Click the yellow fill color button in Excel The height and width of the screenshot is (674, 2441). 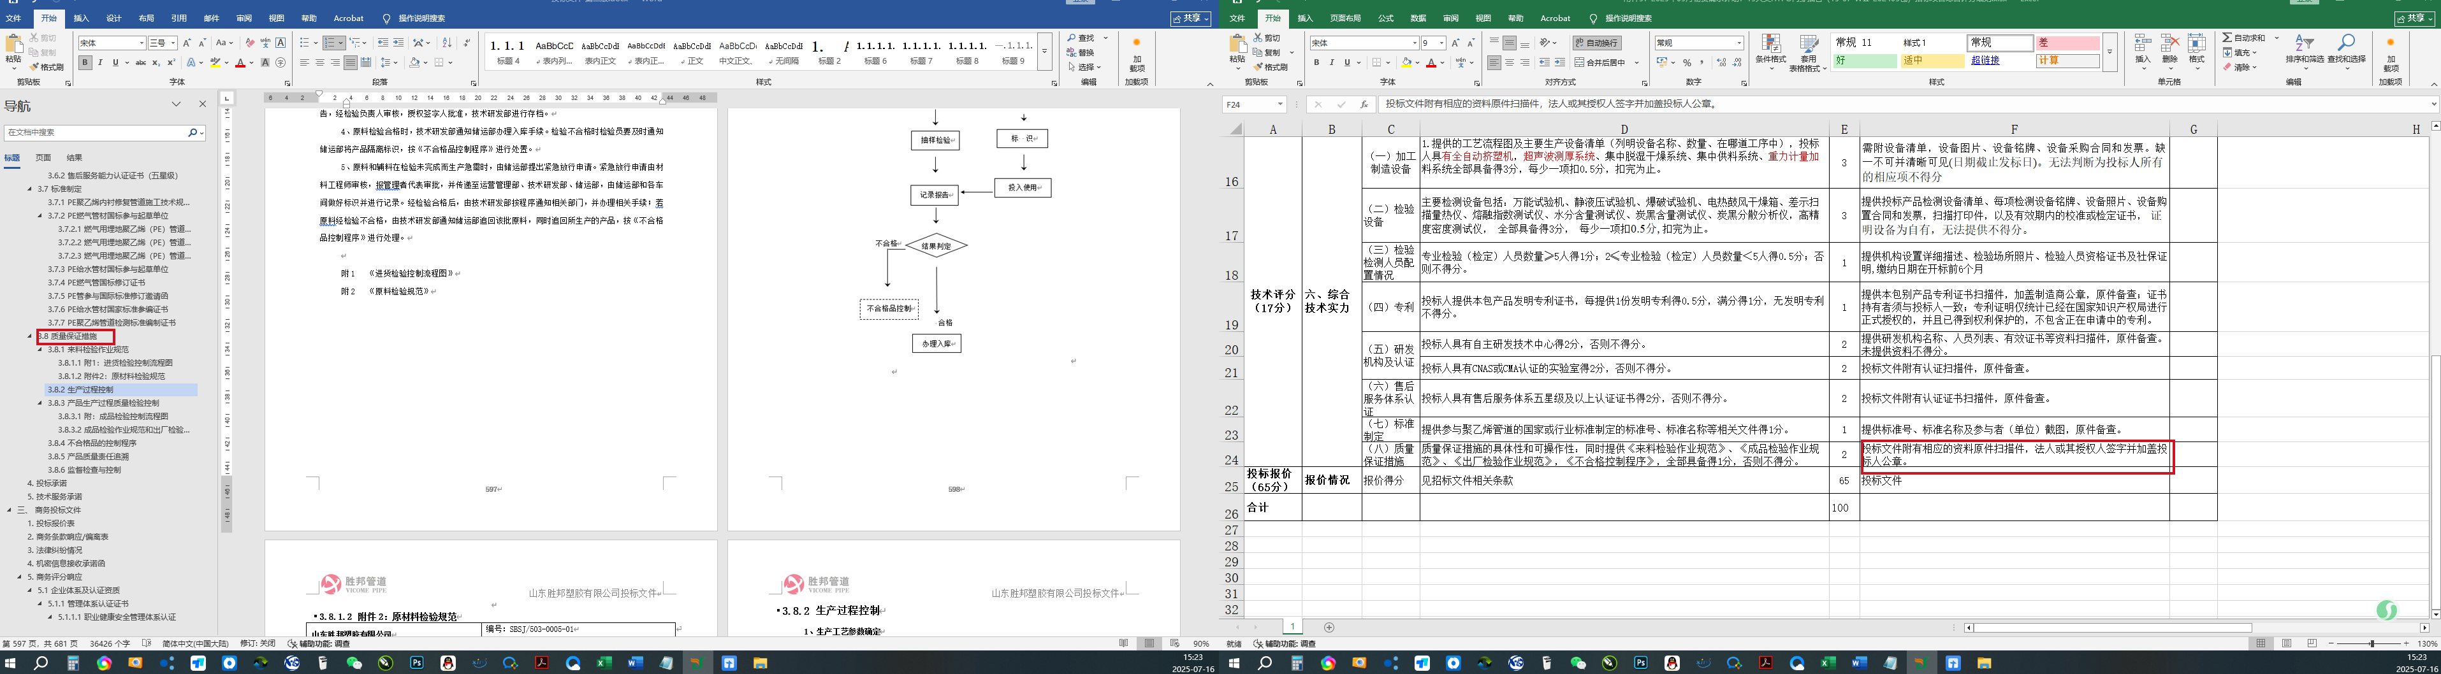click(1407, 62)
